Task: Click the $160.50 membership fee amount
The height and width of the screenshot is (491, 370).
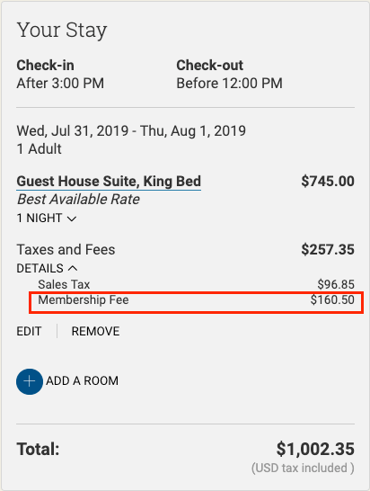Action: coord(332,300)
